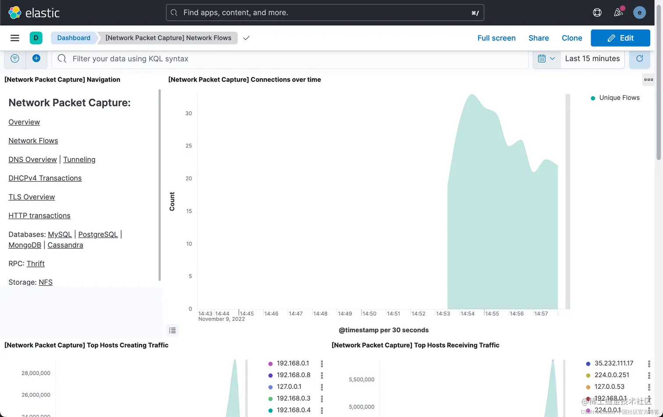
Task: Open options for creating-traffic 127.0.0.1 legend entry
Action: tap(322, 387)
